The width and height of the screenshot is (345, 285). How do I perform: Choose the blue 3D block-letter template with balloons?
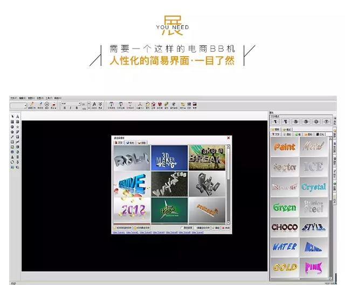(132, 184)
